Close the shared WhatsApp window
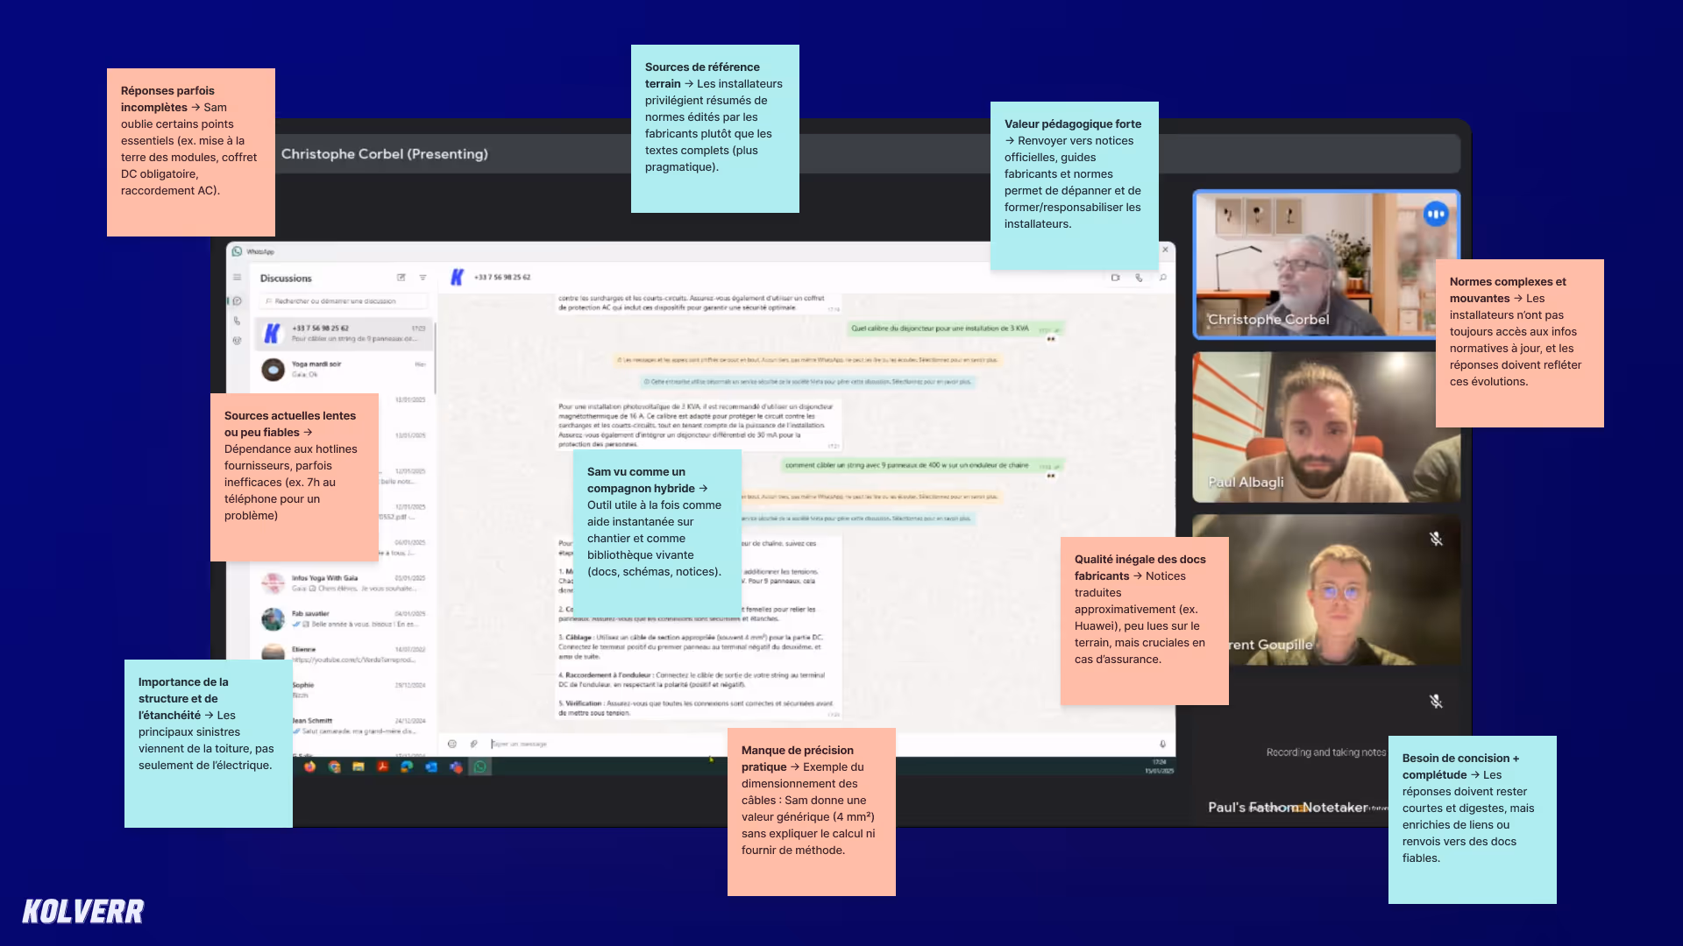Viewport: 1683px width, 946px height. (1165, 251)
